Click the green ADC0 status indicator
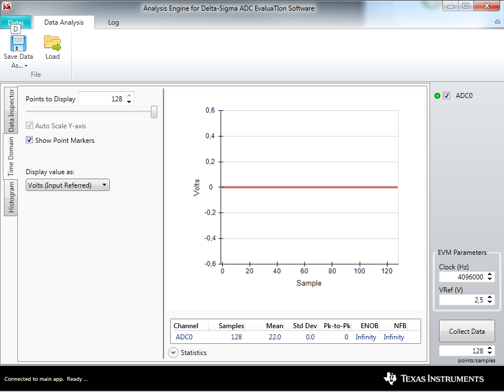 point(437,96)
